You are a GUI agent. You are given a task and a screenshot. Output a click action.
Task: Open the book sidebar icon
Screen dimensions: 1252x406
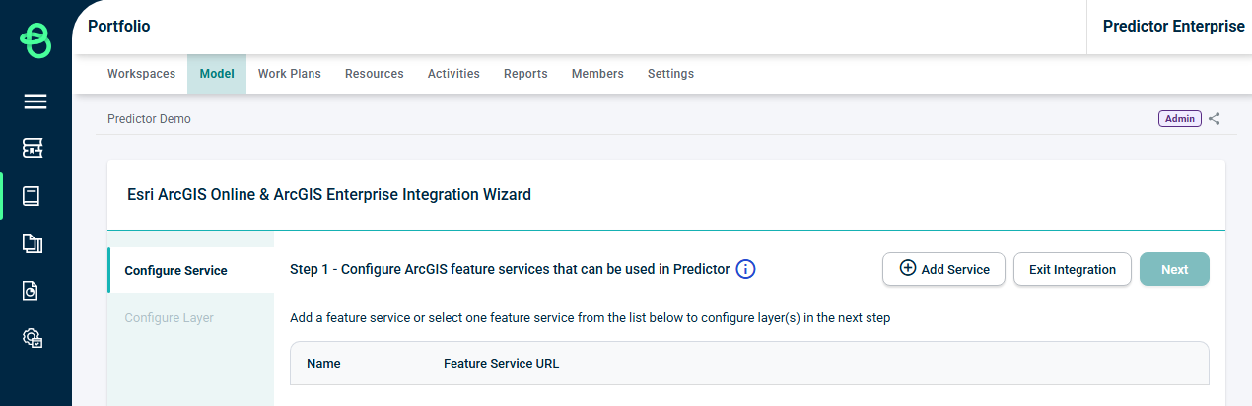32,196
